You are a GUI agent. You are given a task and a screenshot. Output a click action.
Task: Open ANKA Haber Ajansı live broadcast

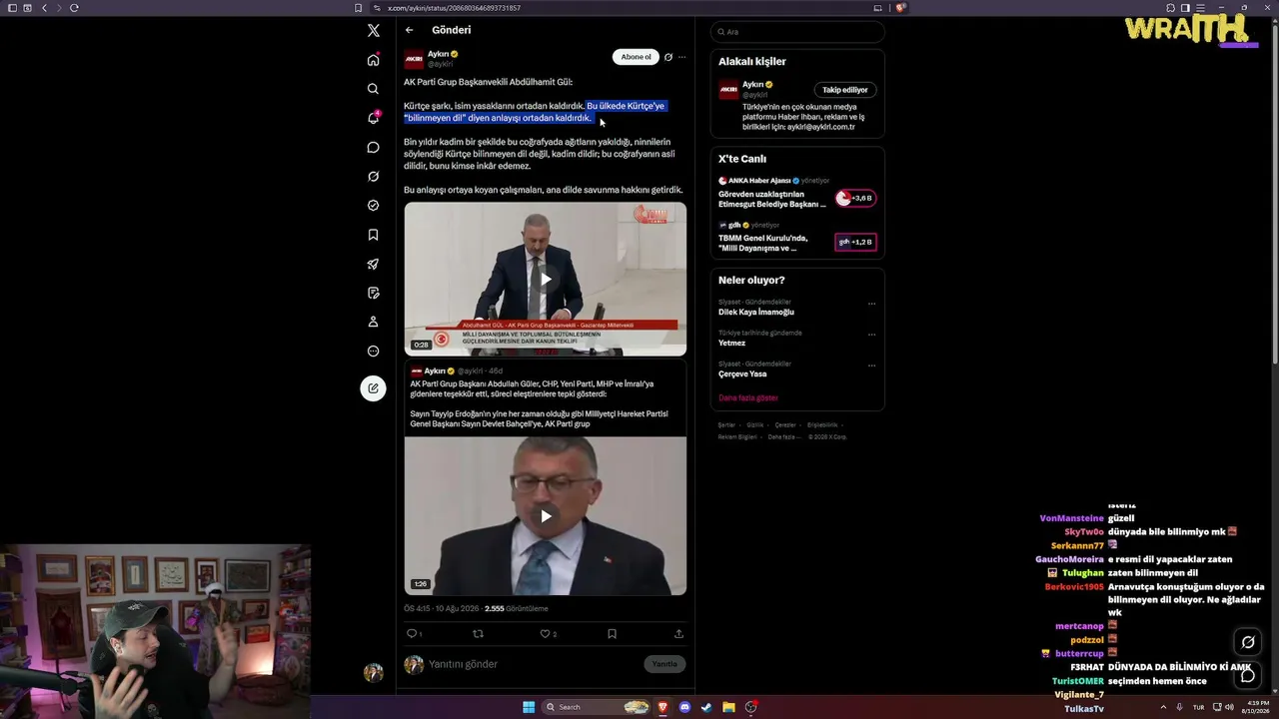797,193
